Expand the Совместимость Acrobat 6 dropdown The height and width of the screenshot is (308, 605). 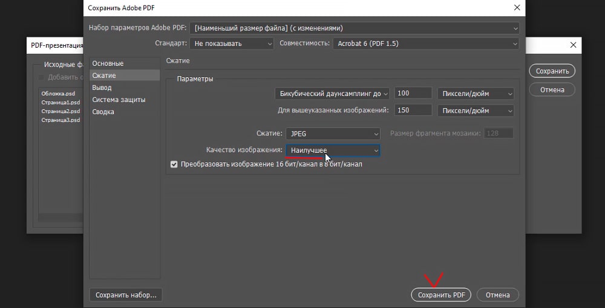click(x=425, y=43)
